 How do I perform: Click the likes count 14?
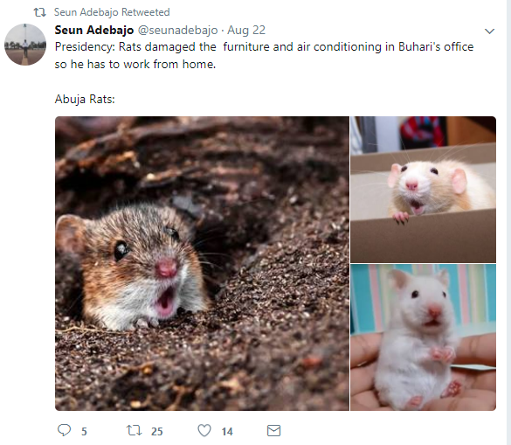pos(227,431)
